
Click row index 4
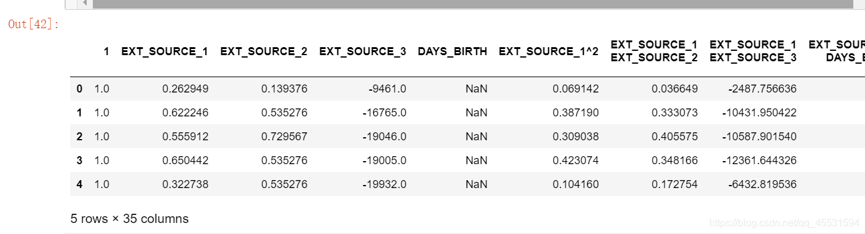click(79, 184)
